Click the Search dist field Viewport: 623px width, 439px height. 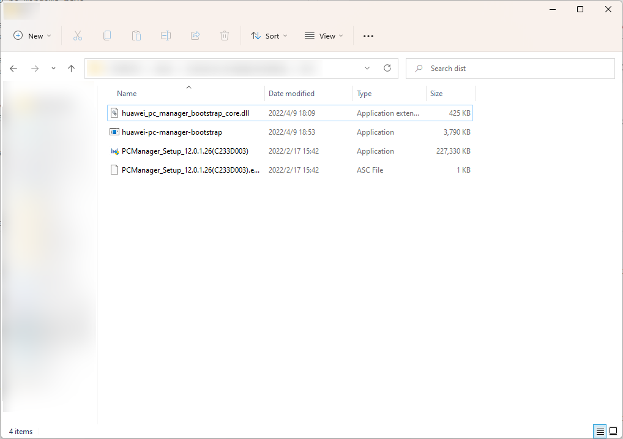point(510,69)
